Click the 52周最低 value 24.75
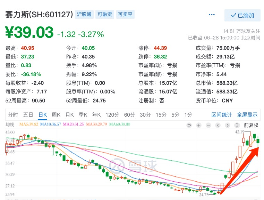The height and width of the screenshot is (200, 264). pos(99,101)
